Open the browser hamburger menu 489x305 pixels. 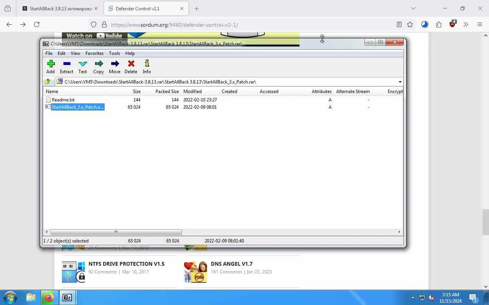(480, 24)
